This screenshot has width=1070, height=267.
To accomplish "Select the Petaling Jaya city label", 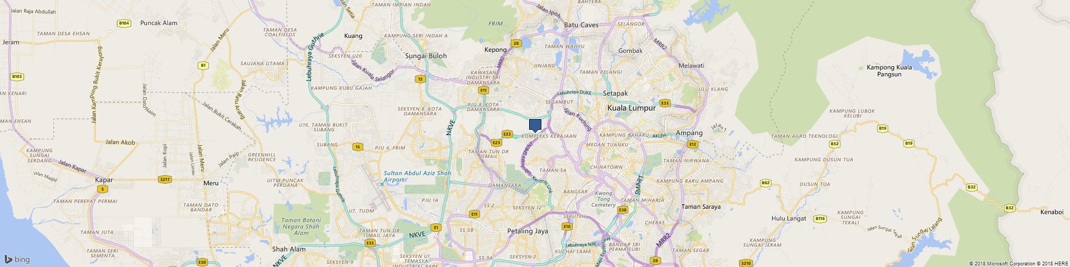I will point(527,231).
